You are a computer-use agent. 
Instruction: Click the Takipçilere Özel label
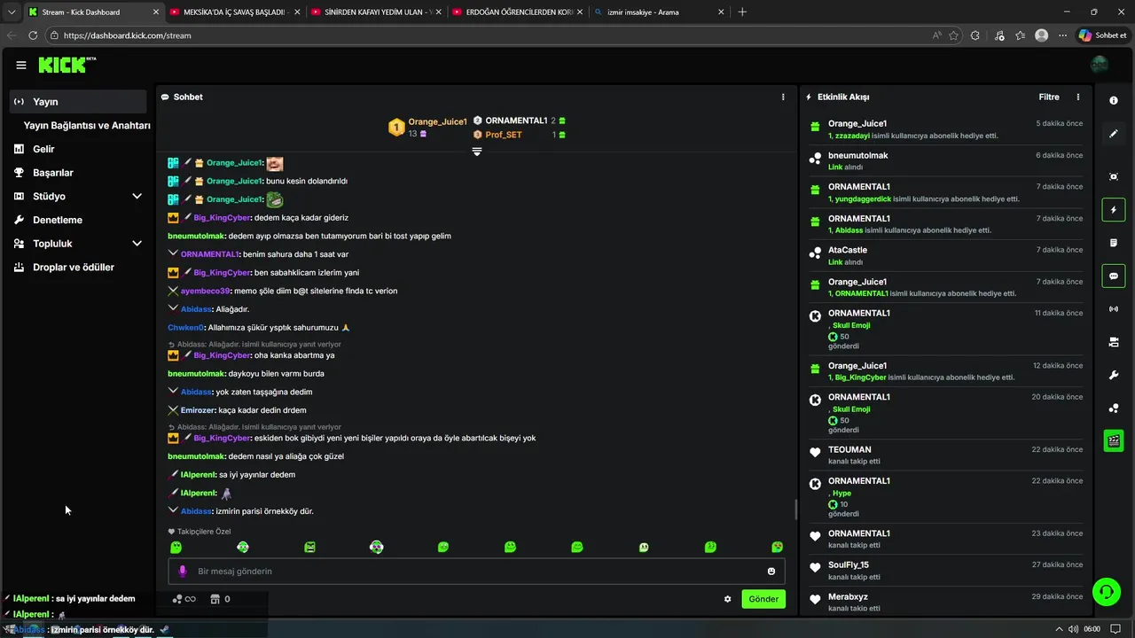[204, 532]
